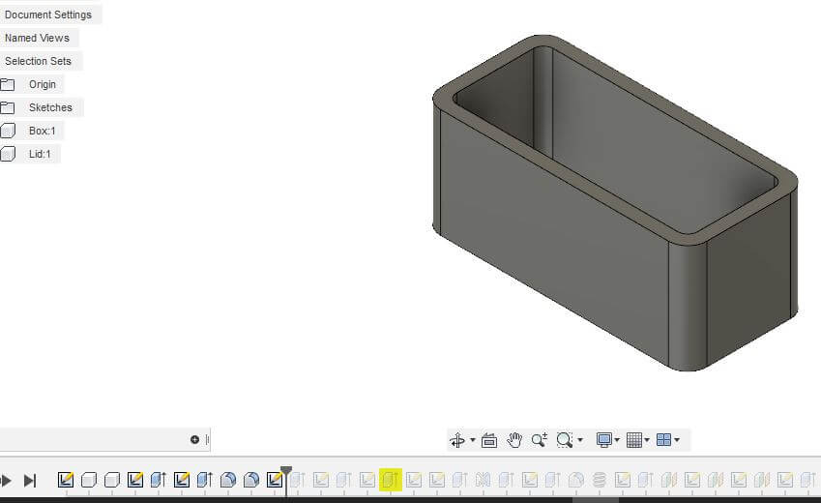Add a comment with the plus icon
821x503 pixels.
coord(194,439)
